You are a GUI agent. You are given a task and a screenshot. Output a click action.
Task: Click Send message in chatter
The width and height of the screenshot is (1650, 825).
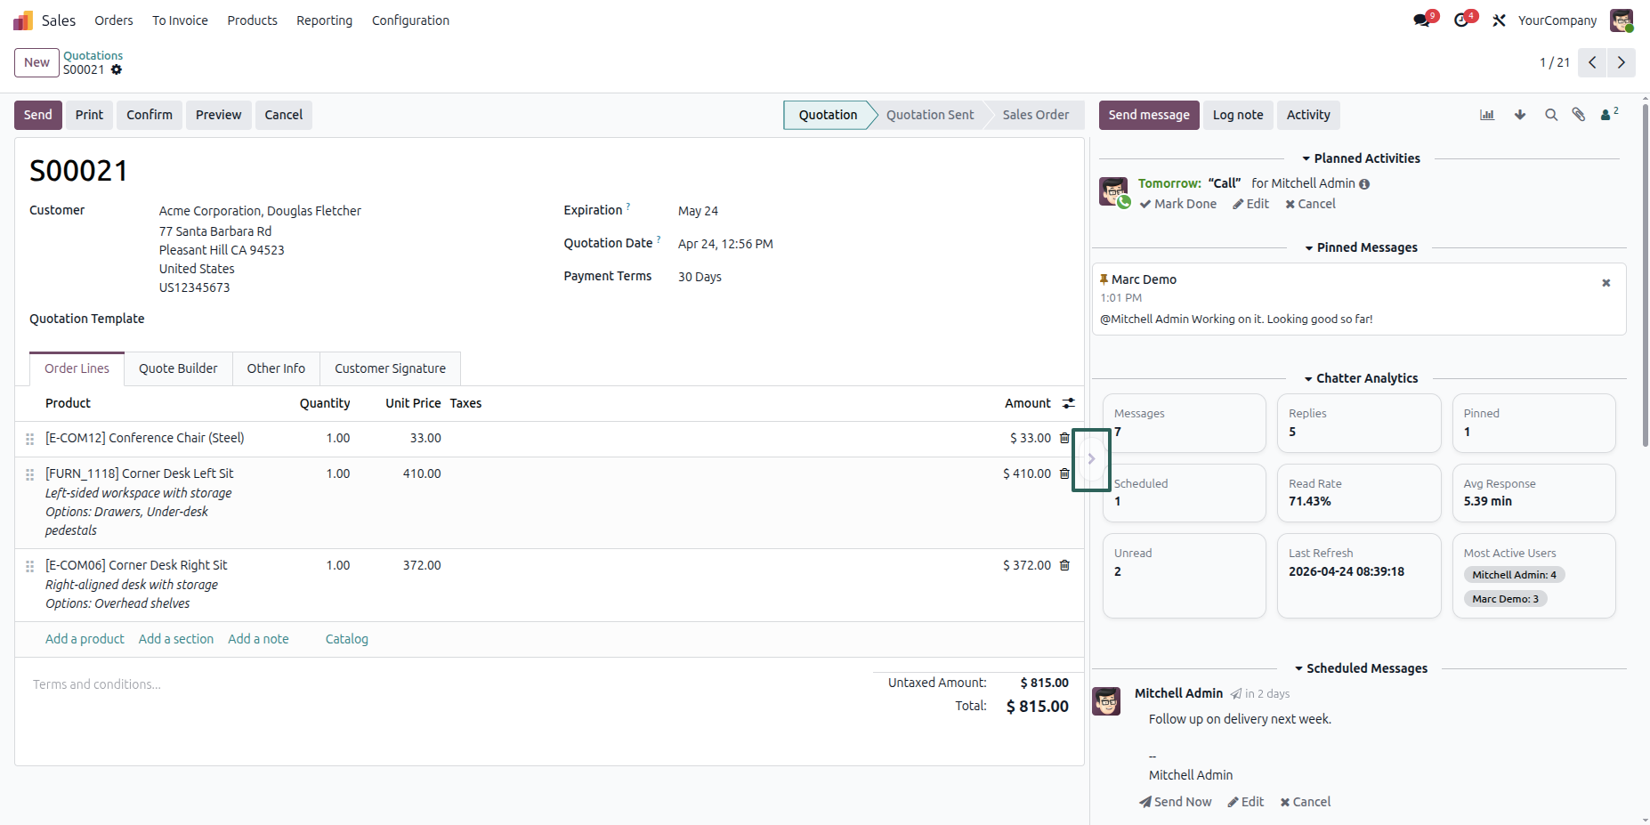1149,115
